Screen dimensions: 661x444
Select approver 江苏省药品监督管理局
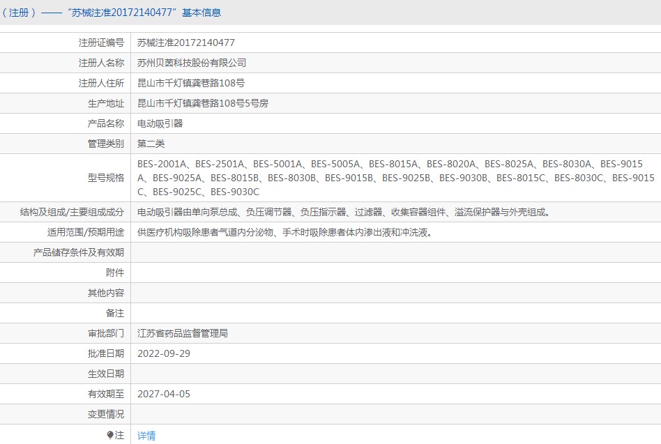point(183,333)
